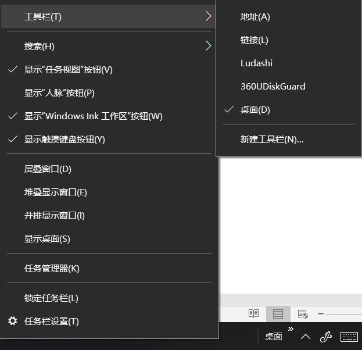The image size is (362, 350).
Task: Click the 桌面 toolbar label on taskbar
Action: (274, 337)
